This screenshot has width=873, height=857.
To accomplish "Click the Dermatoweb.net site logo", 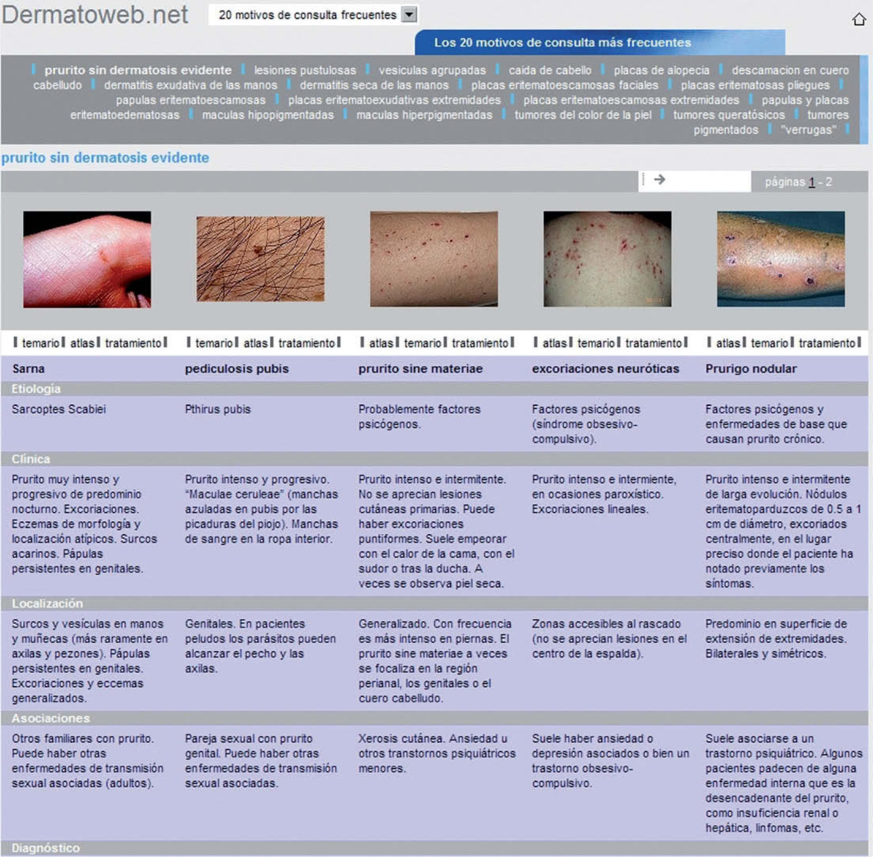I will [x=95, y=15].
